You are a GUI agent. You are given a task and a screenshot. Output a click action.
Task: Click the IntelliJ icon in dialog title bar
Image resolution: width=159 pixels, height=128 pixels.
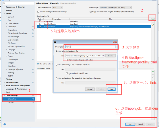pyautogui.click(x=55, y=42)
